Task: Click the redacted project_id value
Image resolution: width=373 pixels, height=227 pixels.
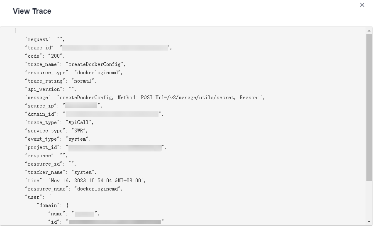Action: point(115,147)
